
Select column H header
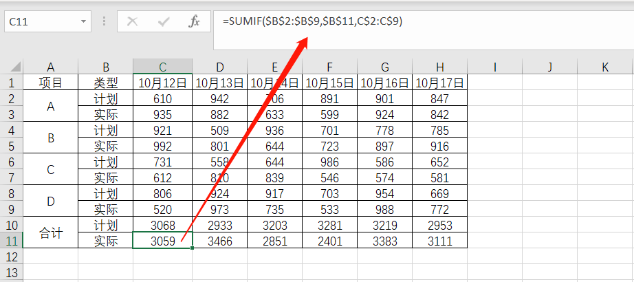point(440,67)
